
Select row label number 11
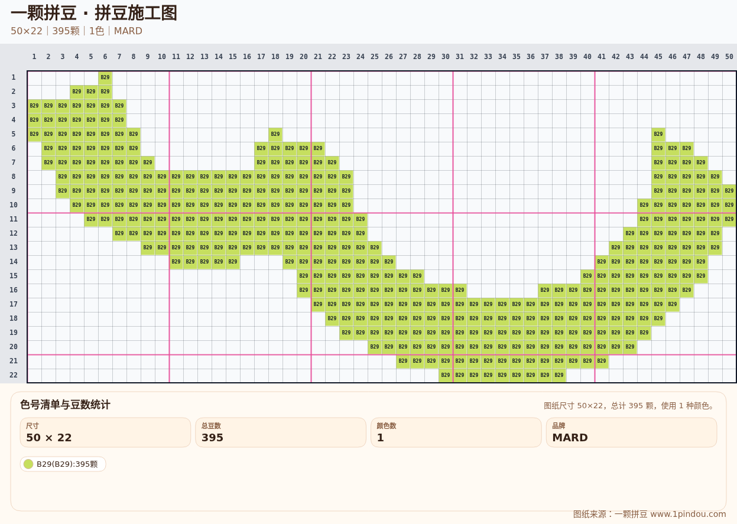pos(14,220)
